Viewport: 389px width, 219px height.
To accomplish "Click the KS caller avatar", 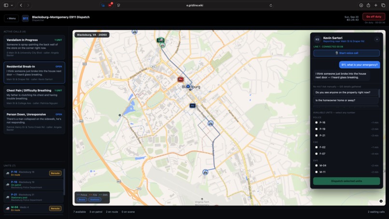I will [317, 40].
